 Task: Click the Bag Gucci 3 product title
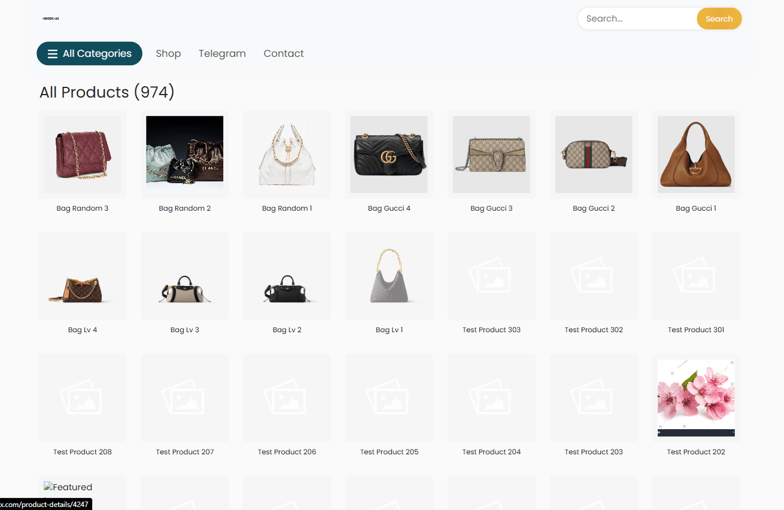[x=491, y=208]
